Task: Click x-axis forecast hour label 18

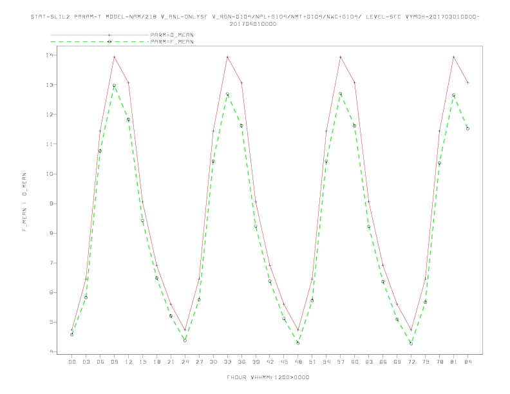Action: coord(156,362)
